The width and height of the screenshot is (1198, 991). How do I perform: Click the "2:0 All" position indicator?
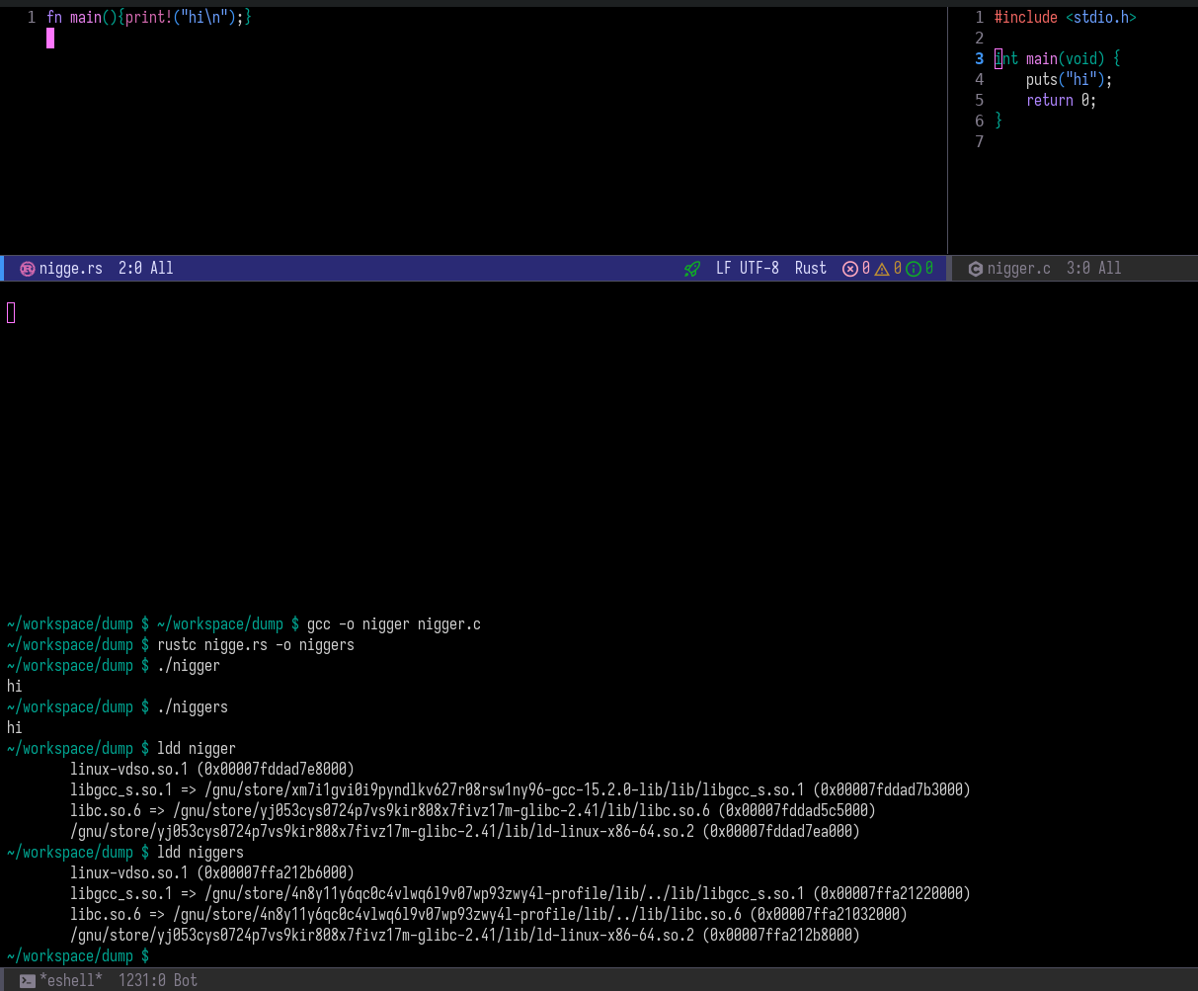146,268
